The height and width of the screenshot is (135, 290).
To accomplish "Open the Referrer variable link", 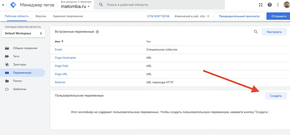I will [60, 82].
